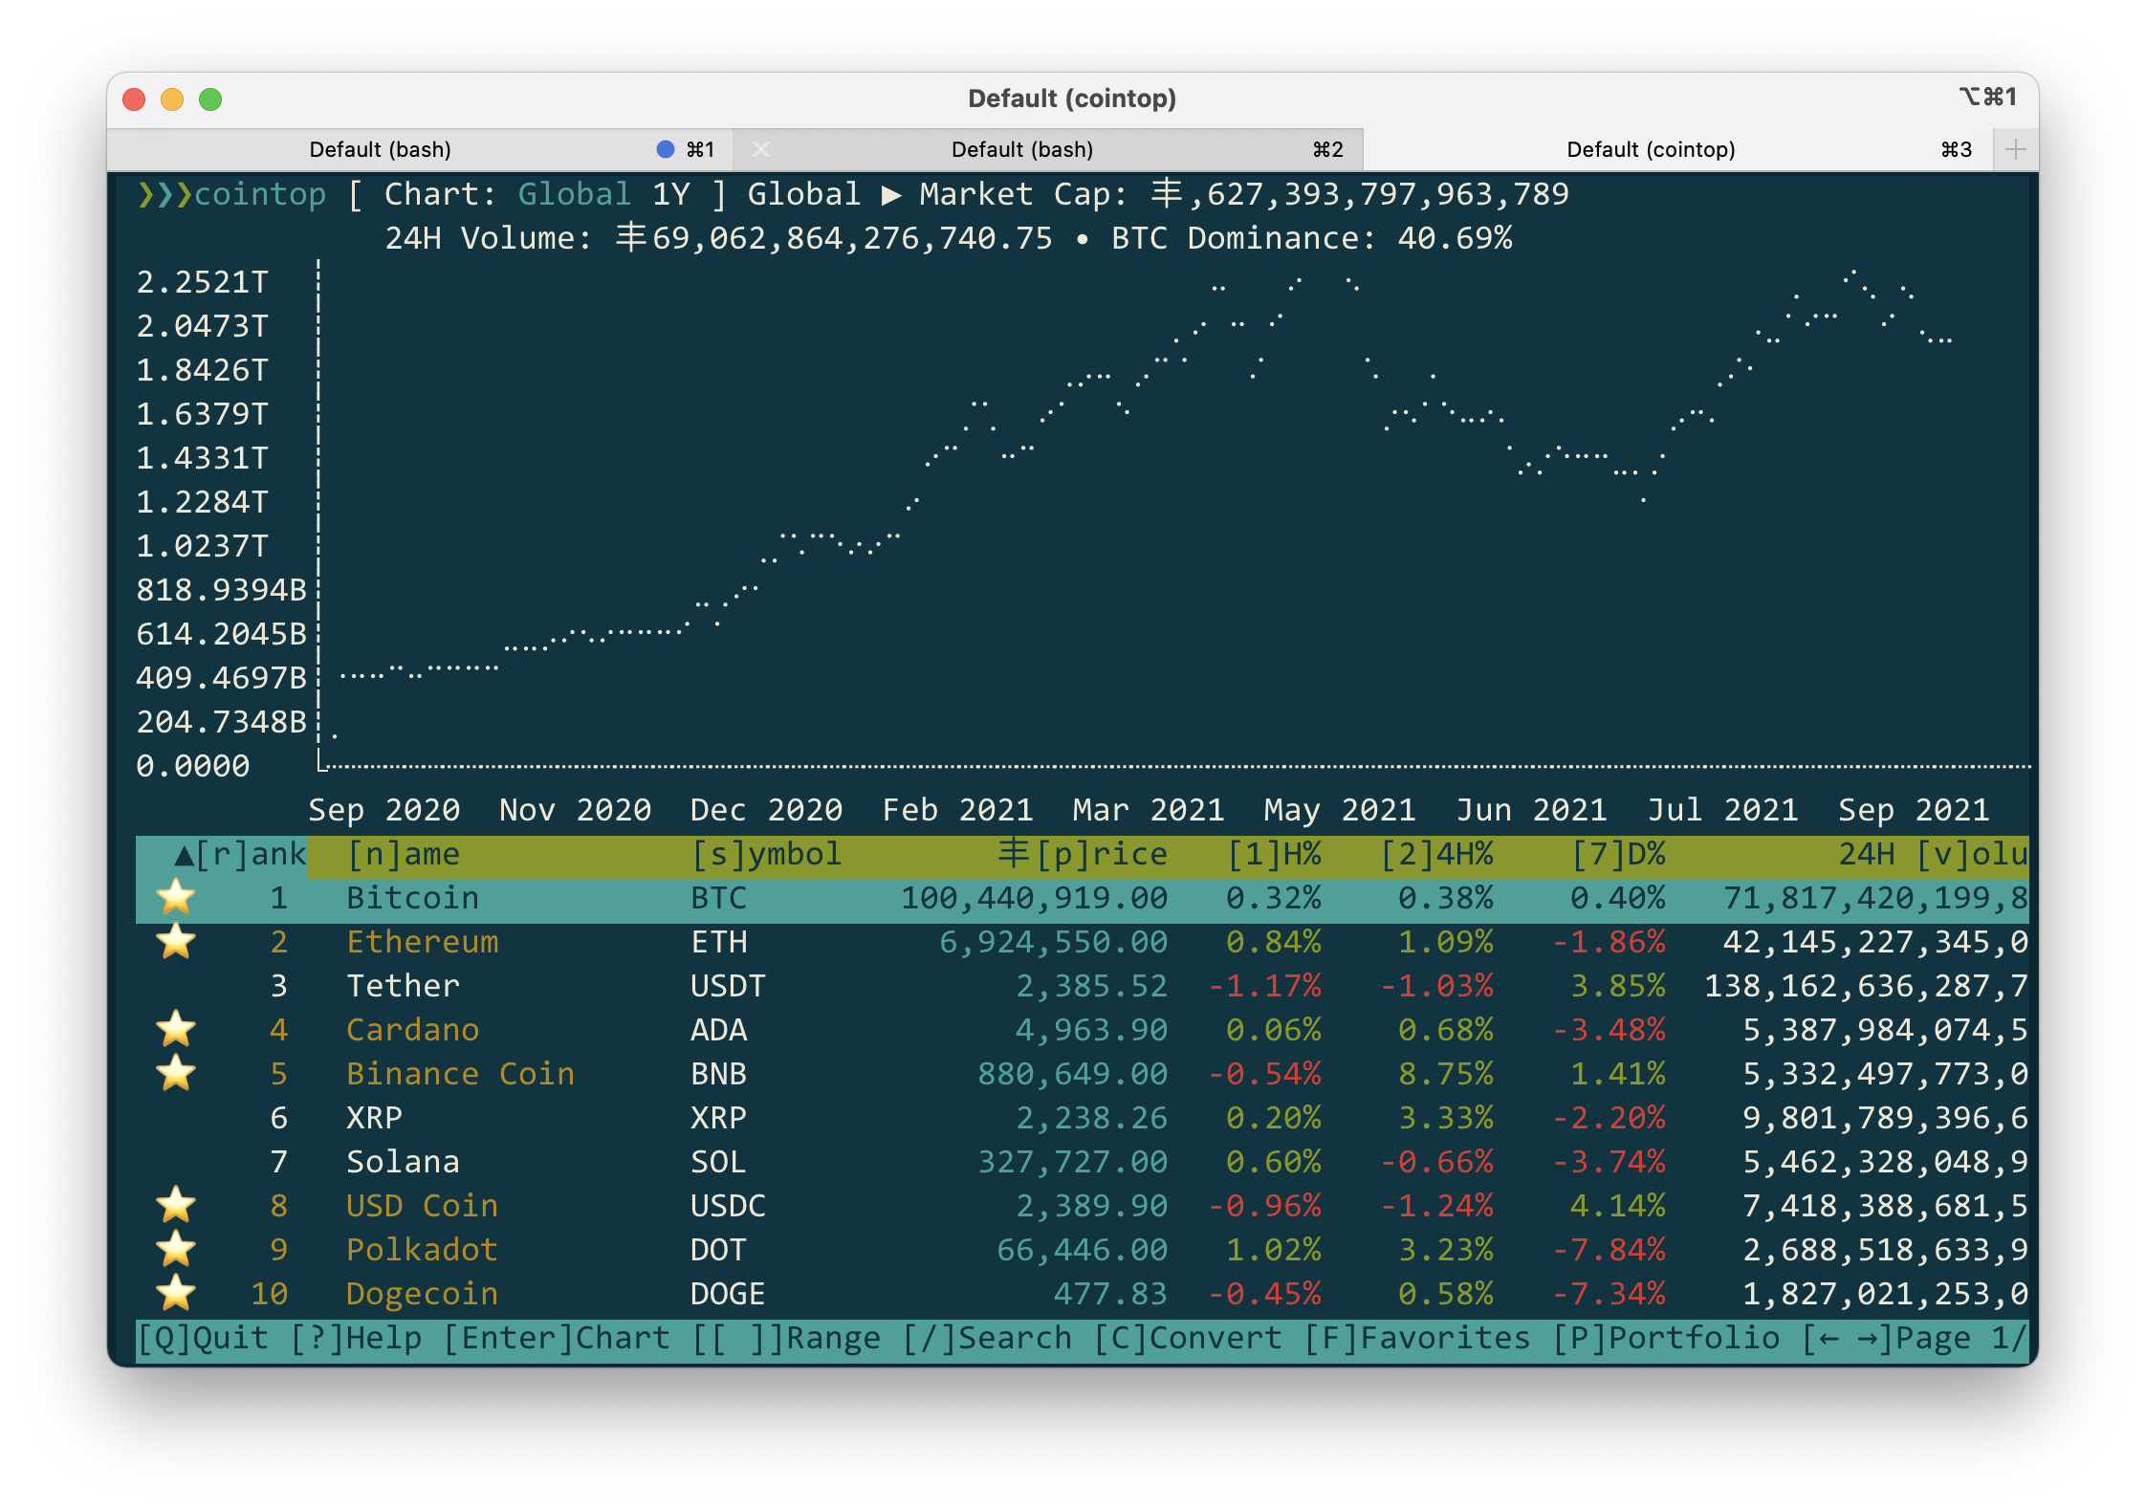
Task: Click the [P]Portfolio shortcut label
Action: tap(1666, 1338)
